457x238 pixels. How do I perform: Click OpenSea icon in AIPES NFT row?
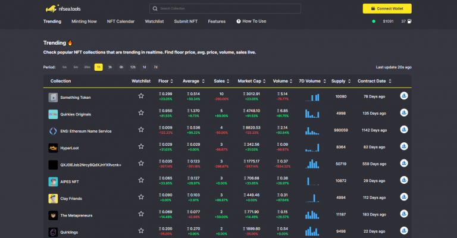(x=404, y=181)
